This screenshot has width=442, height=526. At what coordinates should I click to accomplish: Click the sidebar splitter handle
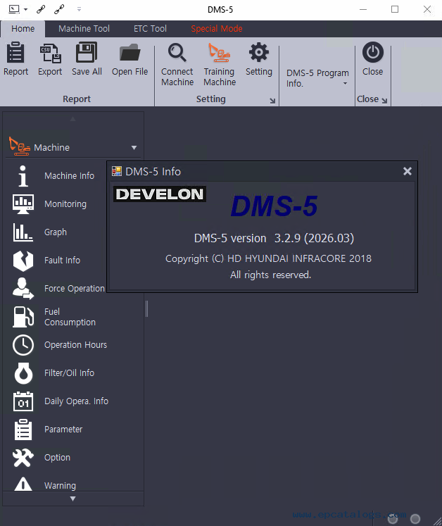click(x=146, y=308)
